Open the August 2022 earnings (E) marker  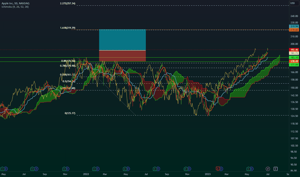coord(155,169)
